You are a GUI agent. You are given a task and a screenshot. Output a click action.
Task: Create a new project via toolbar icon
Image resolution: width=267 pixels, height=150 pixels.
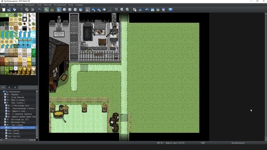click(4, 10)
